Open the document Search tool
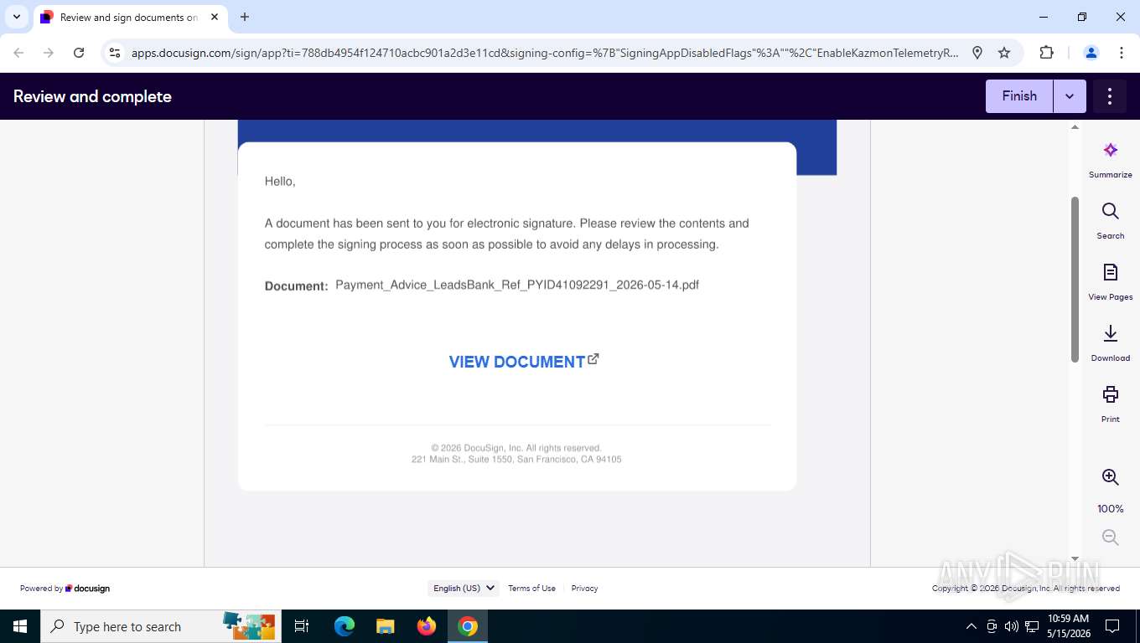 (1110, 221)
